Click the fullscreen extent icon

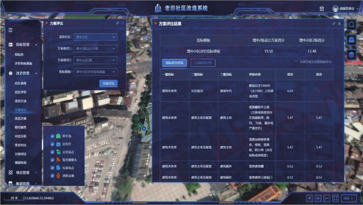335,198
